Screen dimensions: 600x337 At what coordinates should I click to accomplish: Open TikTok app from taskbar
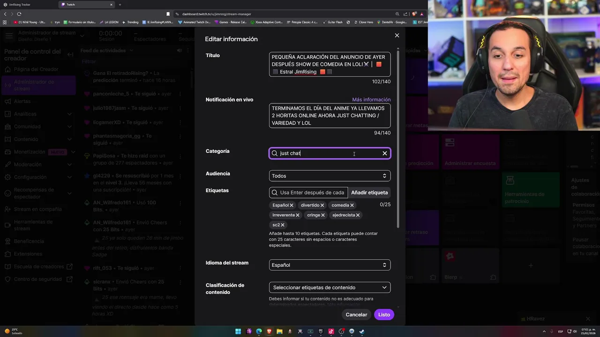pyautogui.click(x=331, y=331)
